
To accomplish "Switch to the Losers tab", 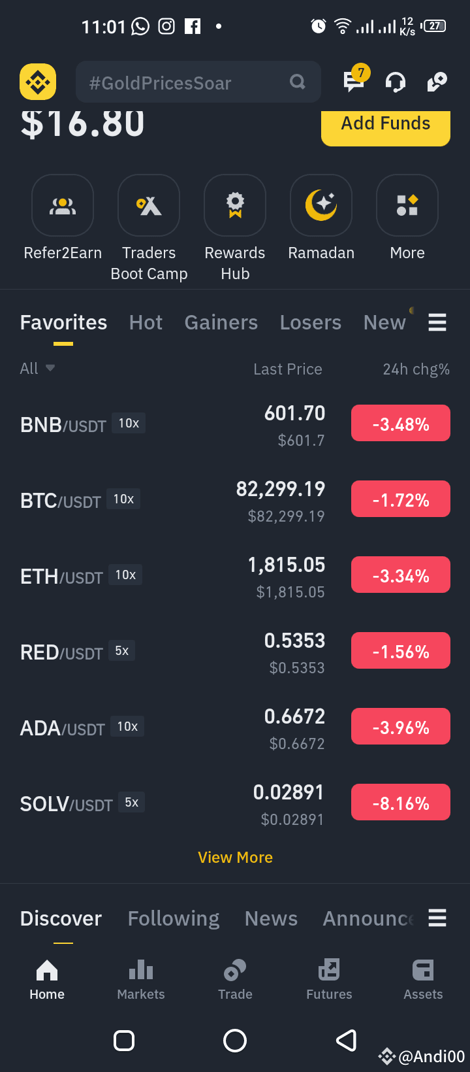I will (x=311, y=322).
